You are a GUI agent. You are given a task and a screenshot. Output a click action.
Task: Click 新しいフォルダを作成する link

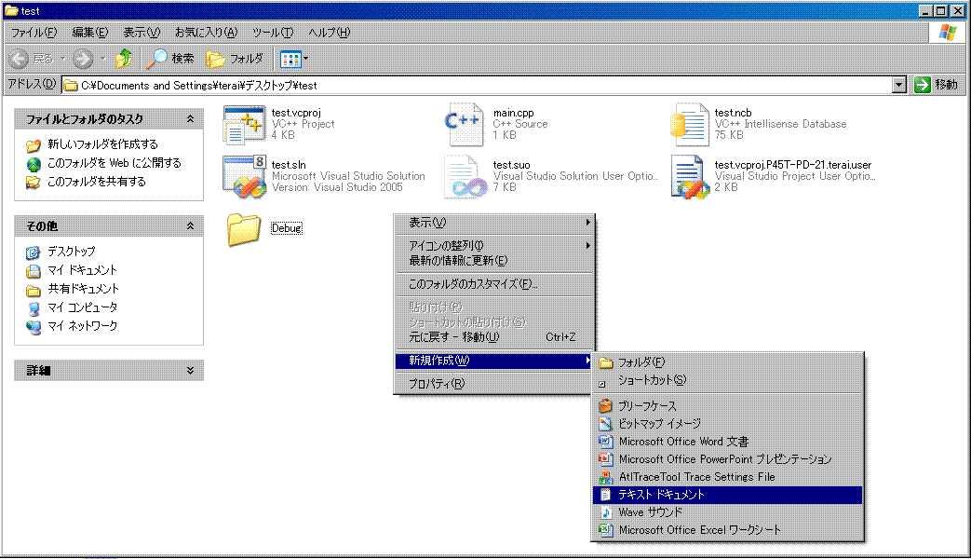102,144
